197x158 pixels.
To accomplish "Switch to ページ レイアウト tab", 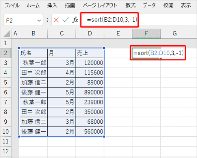I will (x=100, y=6).
